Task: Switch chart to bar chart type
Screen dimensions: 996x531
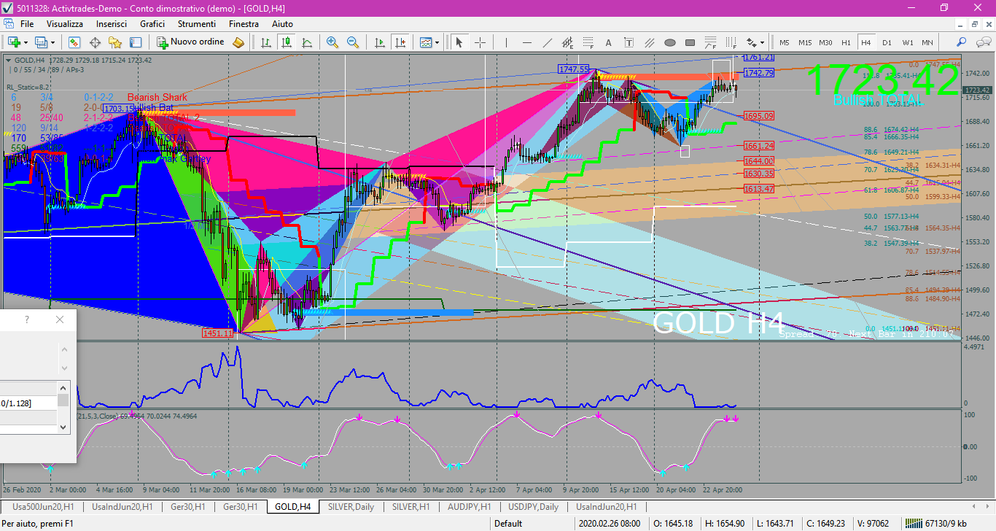Action: tap(266, 42)
